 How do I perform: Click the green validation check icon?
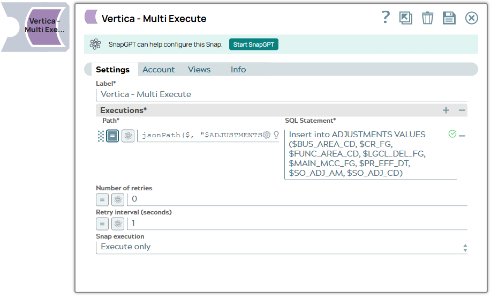click(x=452, y=134)
